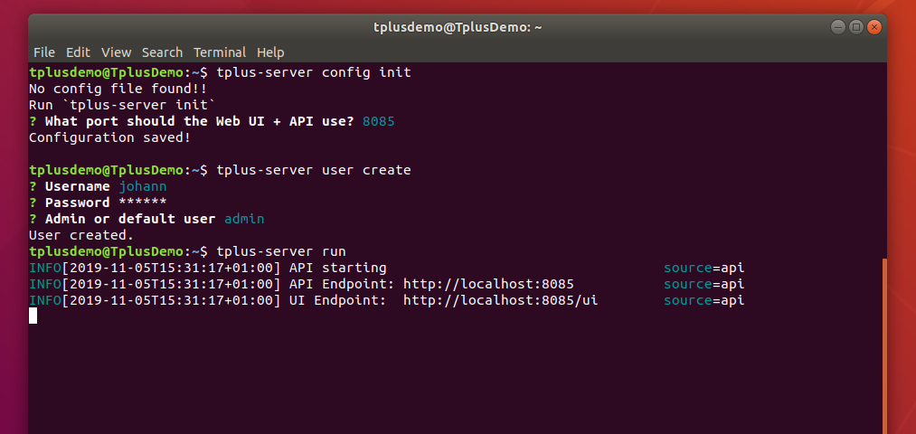Viewport: 916px width, 434px height.
Task: Open the Search menu
Action: [x=162, y=52]
